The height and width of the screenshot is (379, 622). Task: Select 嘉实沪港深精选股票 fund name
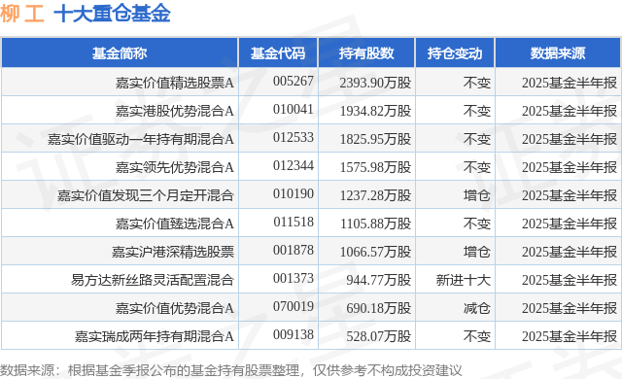click(x=173, y=252)
